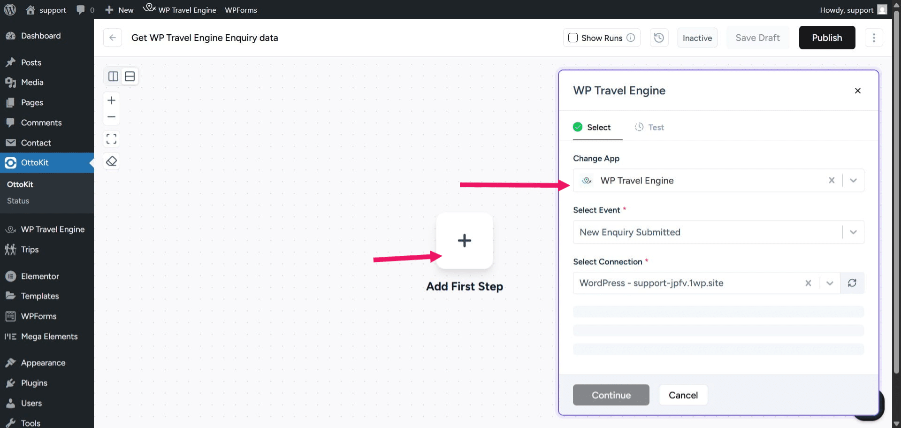Select the vertical split layout icon
This screenshot has height=428, width=901.
pyautogui.click(x=113, y=76)
